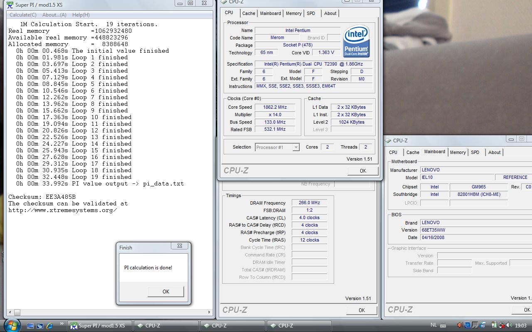Screen dimensions: 532x332
Task: Click the Manufacturer field showing LENOVO
Action: 476,170
